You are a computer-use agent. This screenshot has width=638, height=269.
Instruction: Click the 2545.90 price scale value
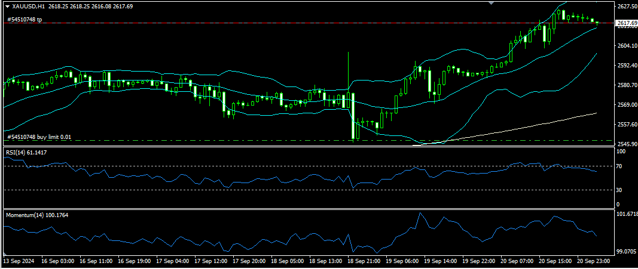tap(626, 144)
